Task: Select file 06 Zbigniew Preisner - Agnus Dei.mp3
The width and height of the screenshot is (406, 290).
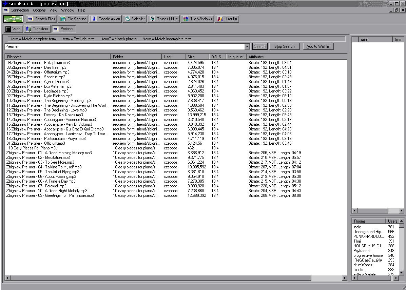Action: click(38, 82)
